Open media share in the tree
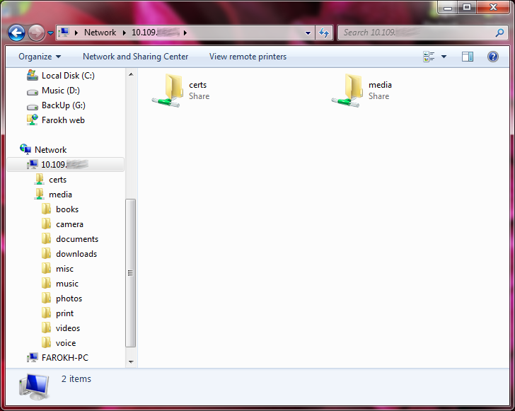This screenshot has height=411, width=515. [60, 195]
